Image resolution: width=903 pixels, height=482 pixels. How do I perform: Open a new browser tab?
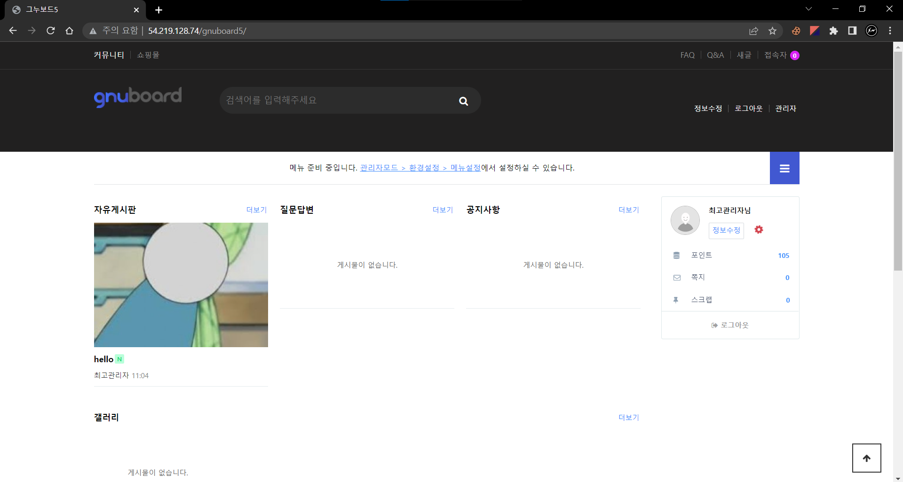tap(158, 10)
